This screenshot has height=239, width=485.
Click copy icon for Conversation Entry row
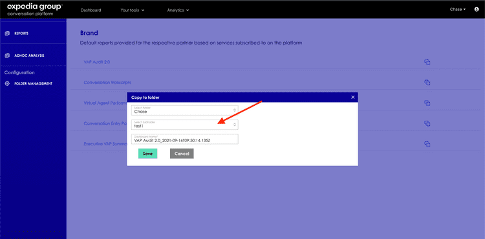point(427,123)
